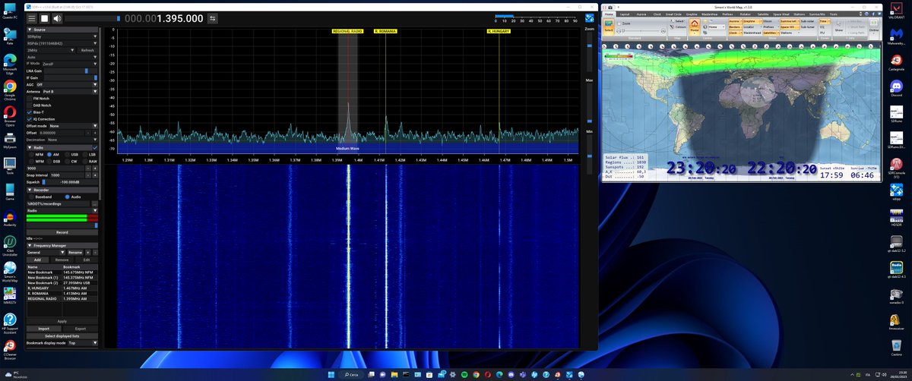Click the Import bookmarks button

click(x=44, y=329)
